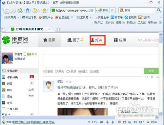Select 与我相关 in left sidebar
164x125 pixels.
click(12, 77)
